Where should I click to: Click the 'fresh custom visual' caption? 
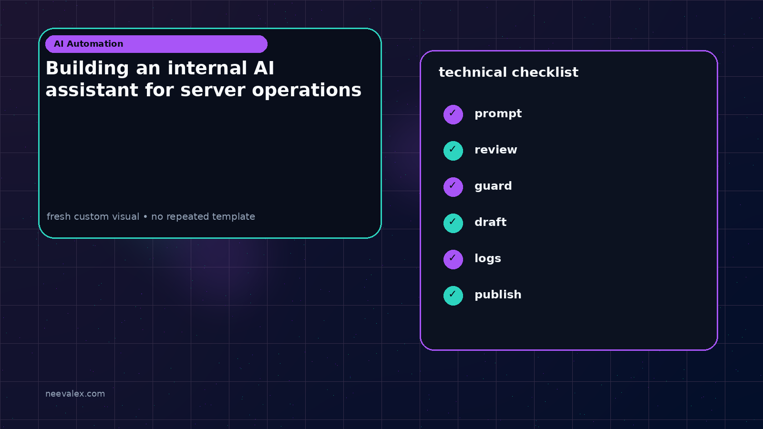pos(151,216)
